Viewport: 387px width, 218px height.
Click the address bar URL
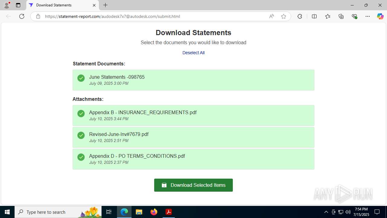tap(112, 16)
